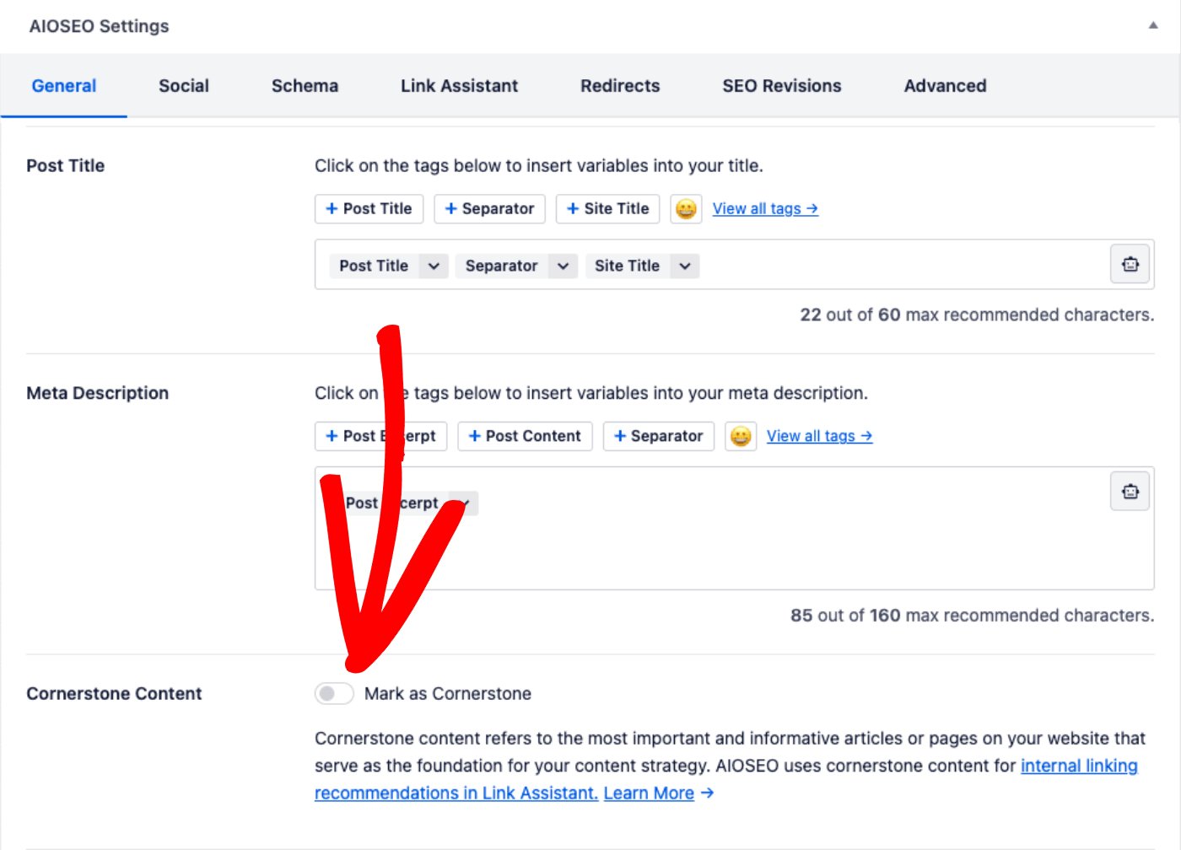Switch to the General tab
The height and width of the screenshot is (850, 1181).
click(64, 86)
